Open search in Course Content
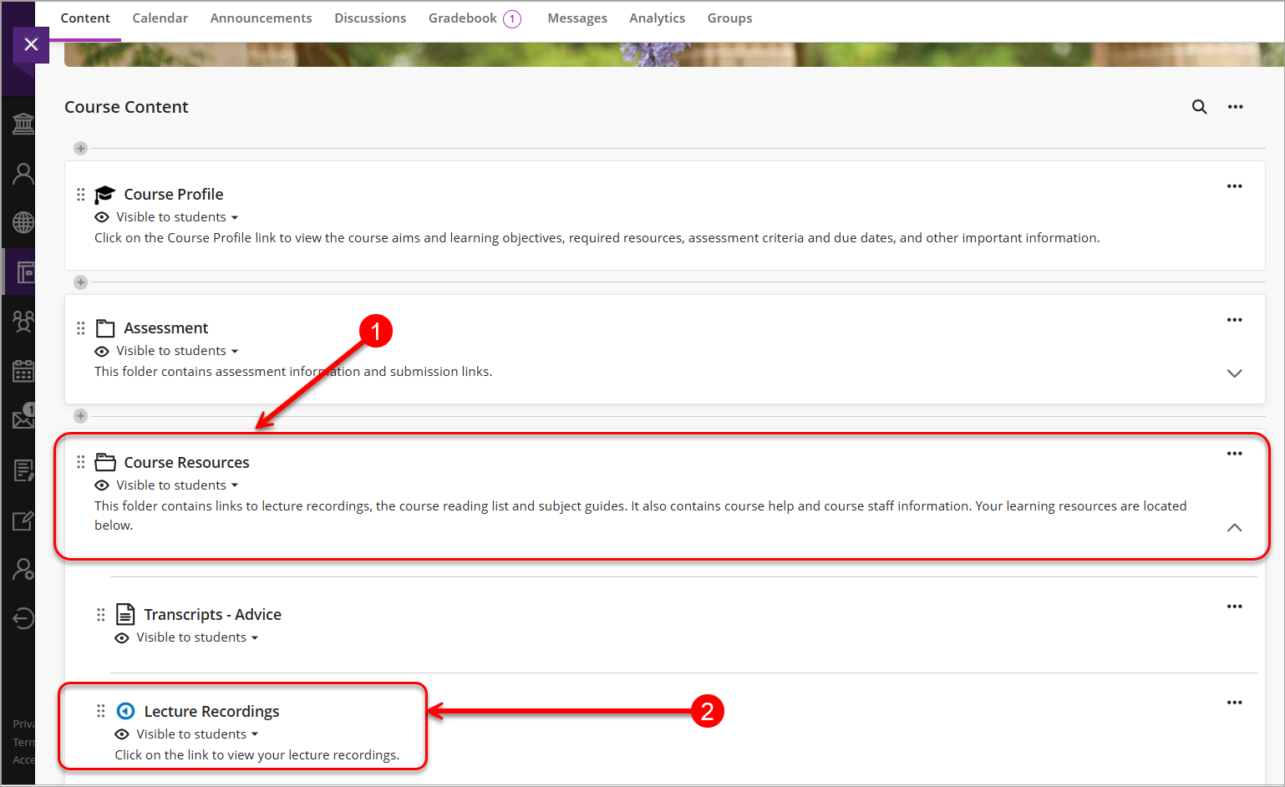 (1200, 107)
